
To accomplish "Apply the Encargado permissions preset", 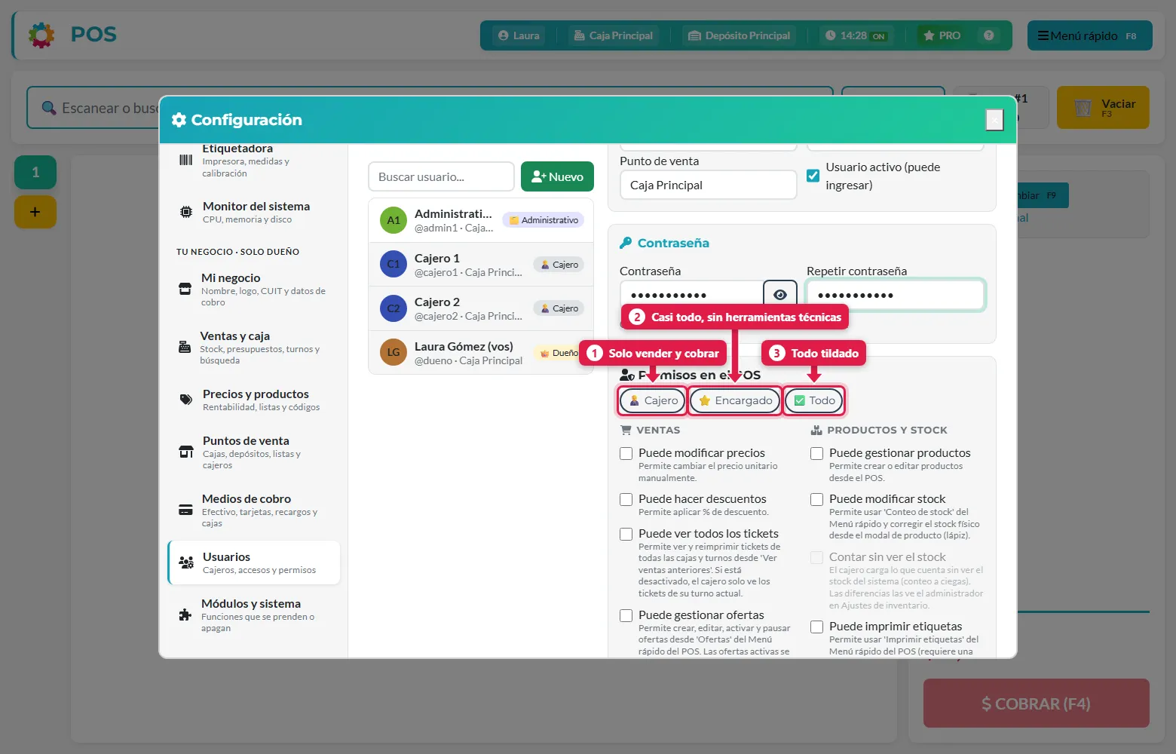I will (735, 400).
